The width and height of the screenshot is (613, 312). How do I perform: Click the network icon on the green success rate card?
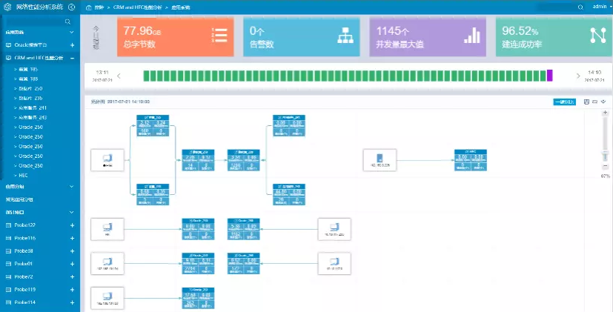596,36
